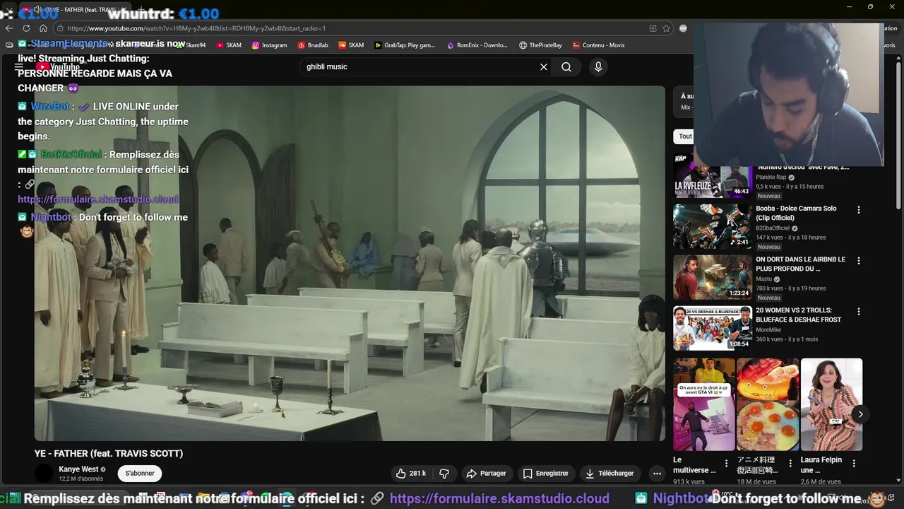
Task: Bookmark this page with the star icon
Action: click(666, 28)
